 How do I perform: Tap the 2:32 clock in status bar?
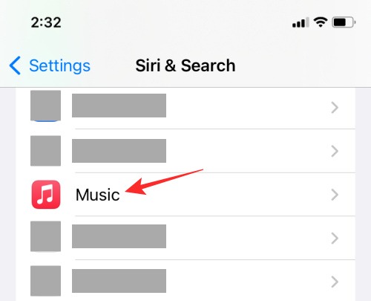click(x=46, y=22)
